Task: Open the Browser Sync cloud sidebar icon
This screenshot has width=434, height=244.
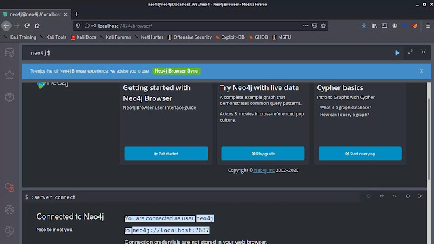Action: point(9,187)
